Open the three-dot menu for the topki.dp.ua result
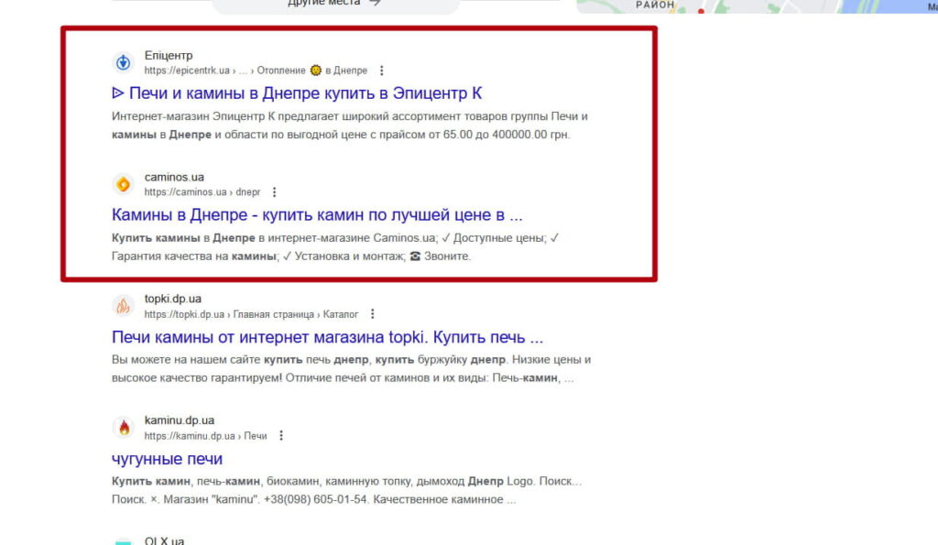 pos(373,314)
